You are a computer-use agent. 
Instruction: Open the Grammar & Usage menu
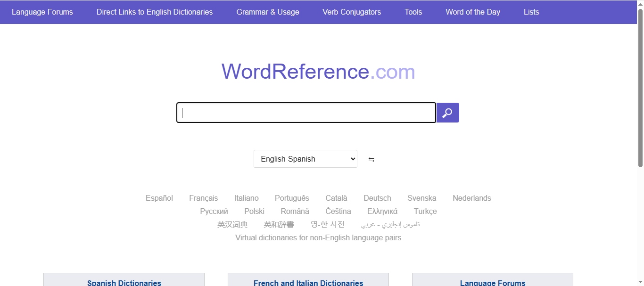tap(268, 12)
